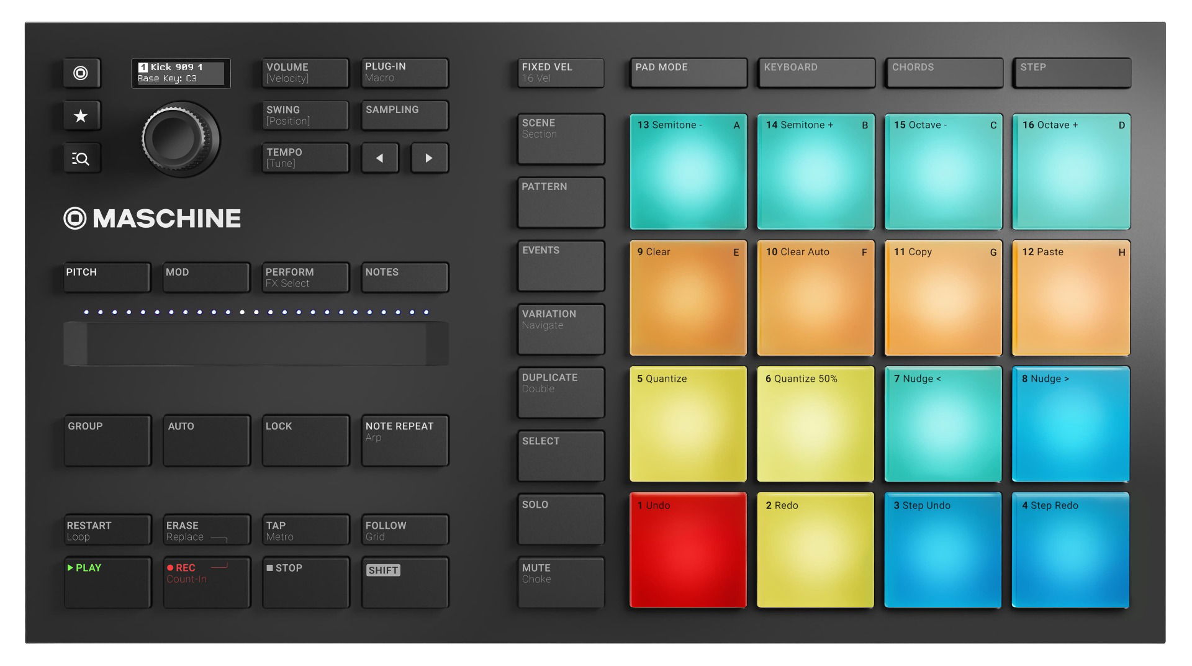The image size is (1192, 666).
Task: Hit pad 15 Octave minus
Action: point(944,172)
